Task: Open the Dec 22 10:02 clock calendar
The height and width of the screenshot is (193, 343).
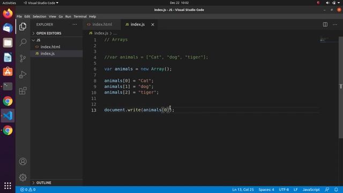Action: coord(179,3)
